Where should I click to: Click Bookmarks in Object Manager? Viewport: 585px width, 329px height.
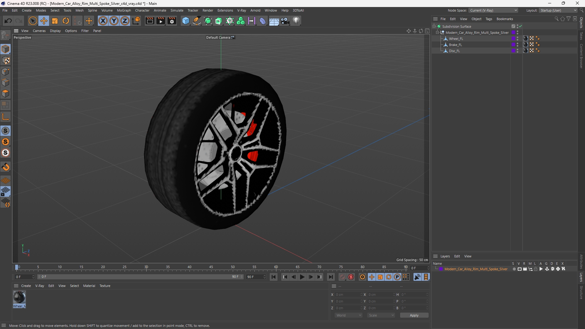pyautogui.click(x=505, y=19)
